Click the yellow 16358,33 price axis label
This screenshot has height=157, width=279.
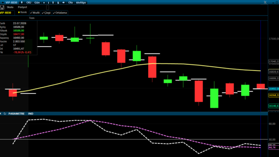tap(274, 95)
